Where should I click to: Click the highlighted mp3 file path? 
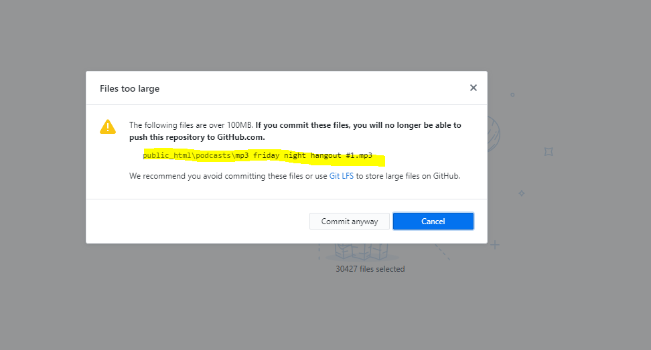pyautogui.click(x=257, y=155)
